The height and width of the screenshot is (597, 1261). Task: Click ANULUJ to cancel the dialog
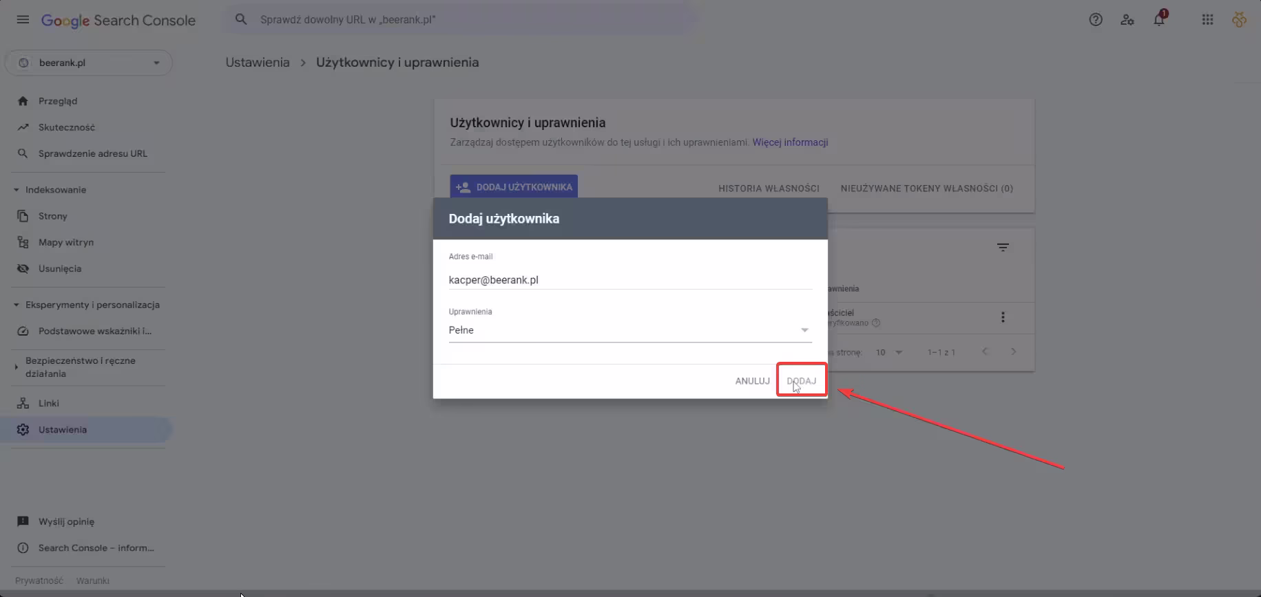click(x=752, y=381)
